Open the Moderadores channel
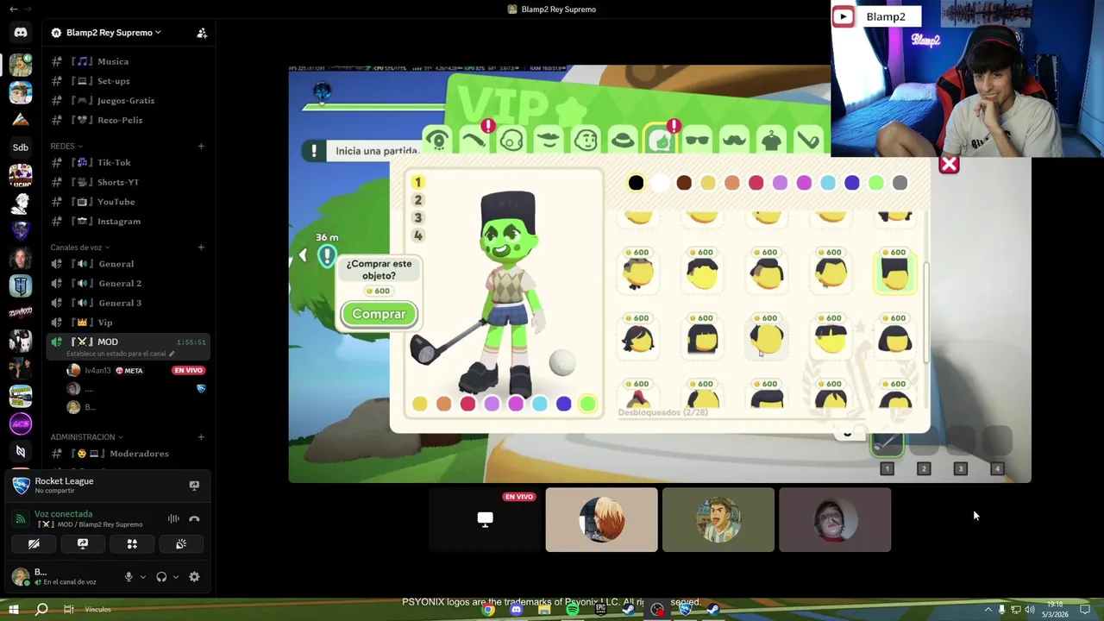Image resolution: width=1104 pixels, height=621 pixels. 129,454
